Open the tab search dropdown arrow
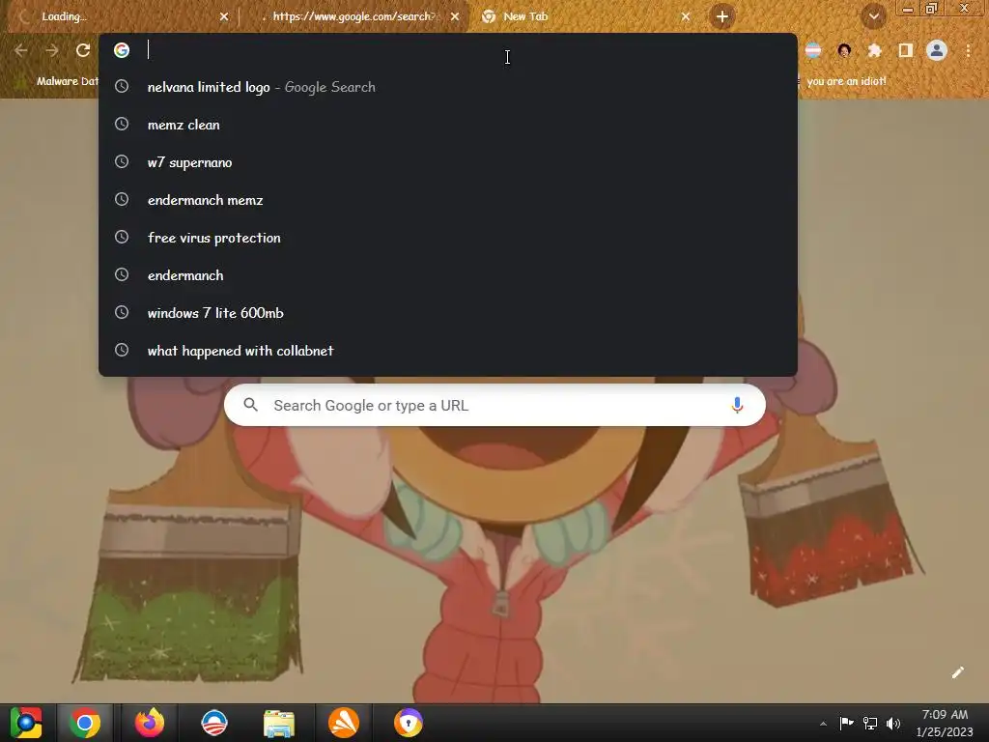Screen dimensions: 989x742 tap(873, 16)
